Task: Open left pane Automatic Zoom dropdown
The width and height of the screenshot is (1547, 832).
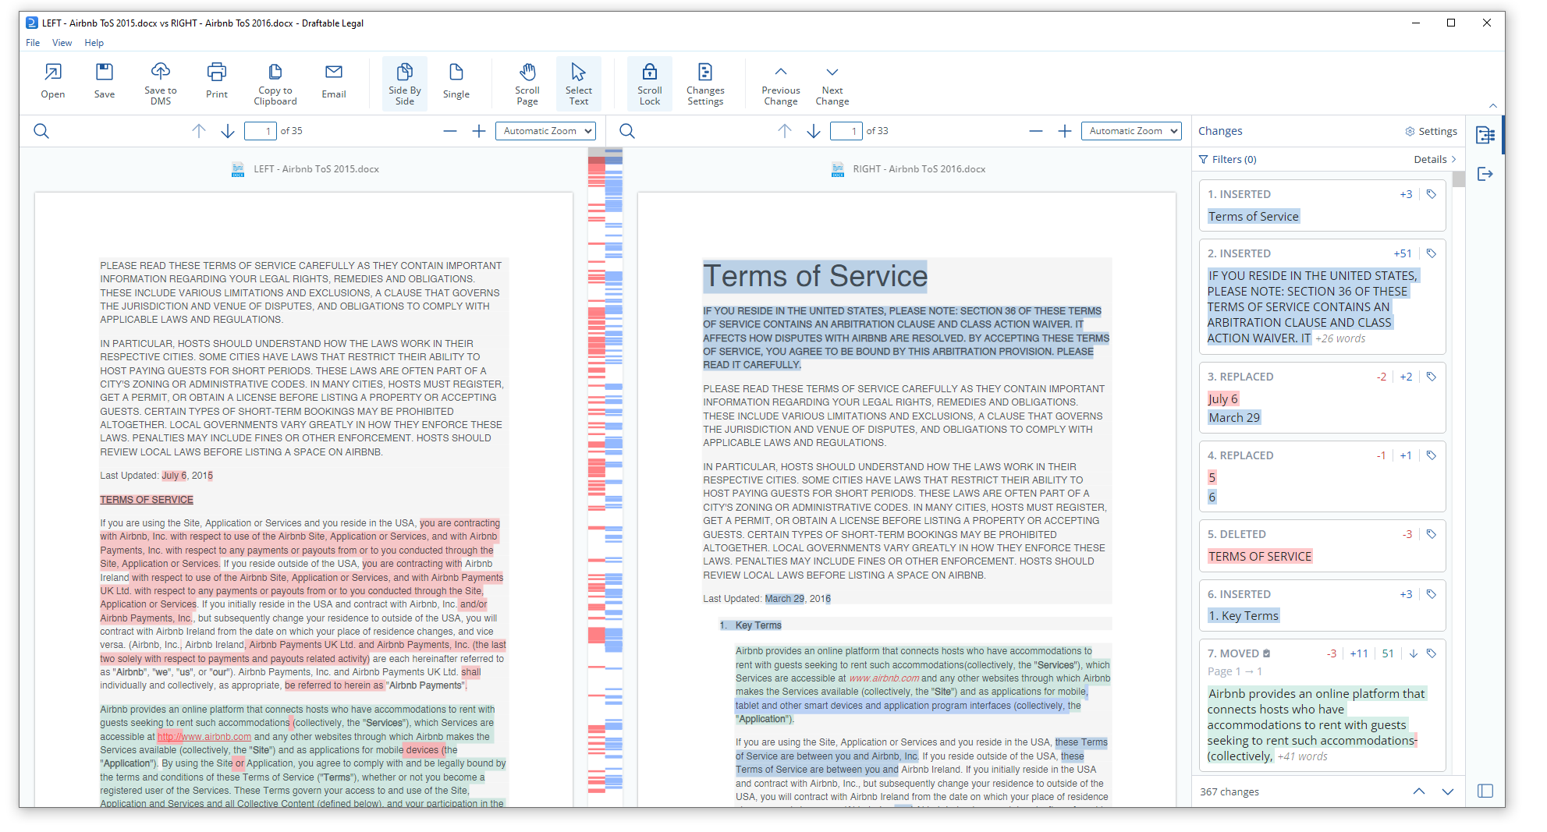Action: pos(545,131)
